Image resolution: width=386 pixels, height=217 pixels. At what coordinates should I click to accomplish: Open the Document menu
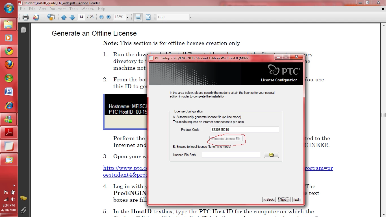tap(58, 9)
